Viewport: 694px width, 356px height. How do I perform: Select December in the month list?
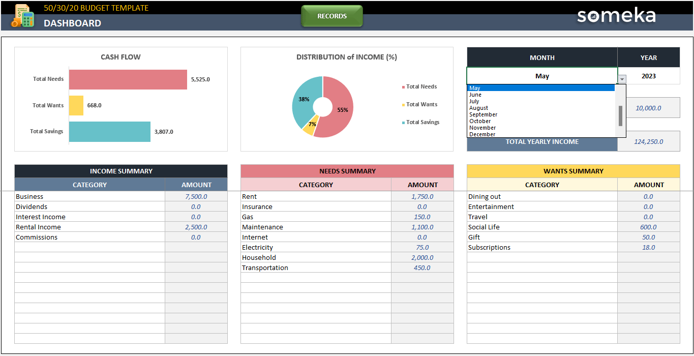coord(541,134)
